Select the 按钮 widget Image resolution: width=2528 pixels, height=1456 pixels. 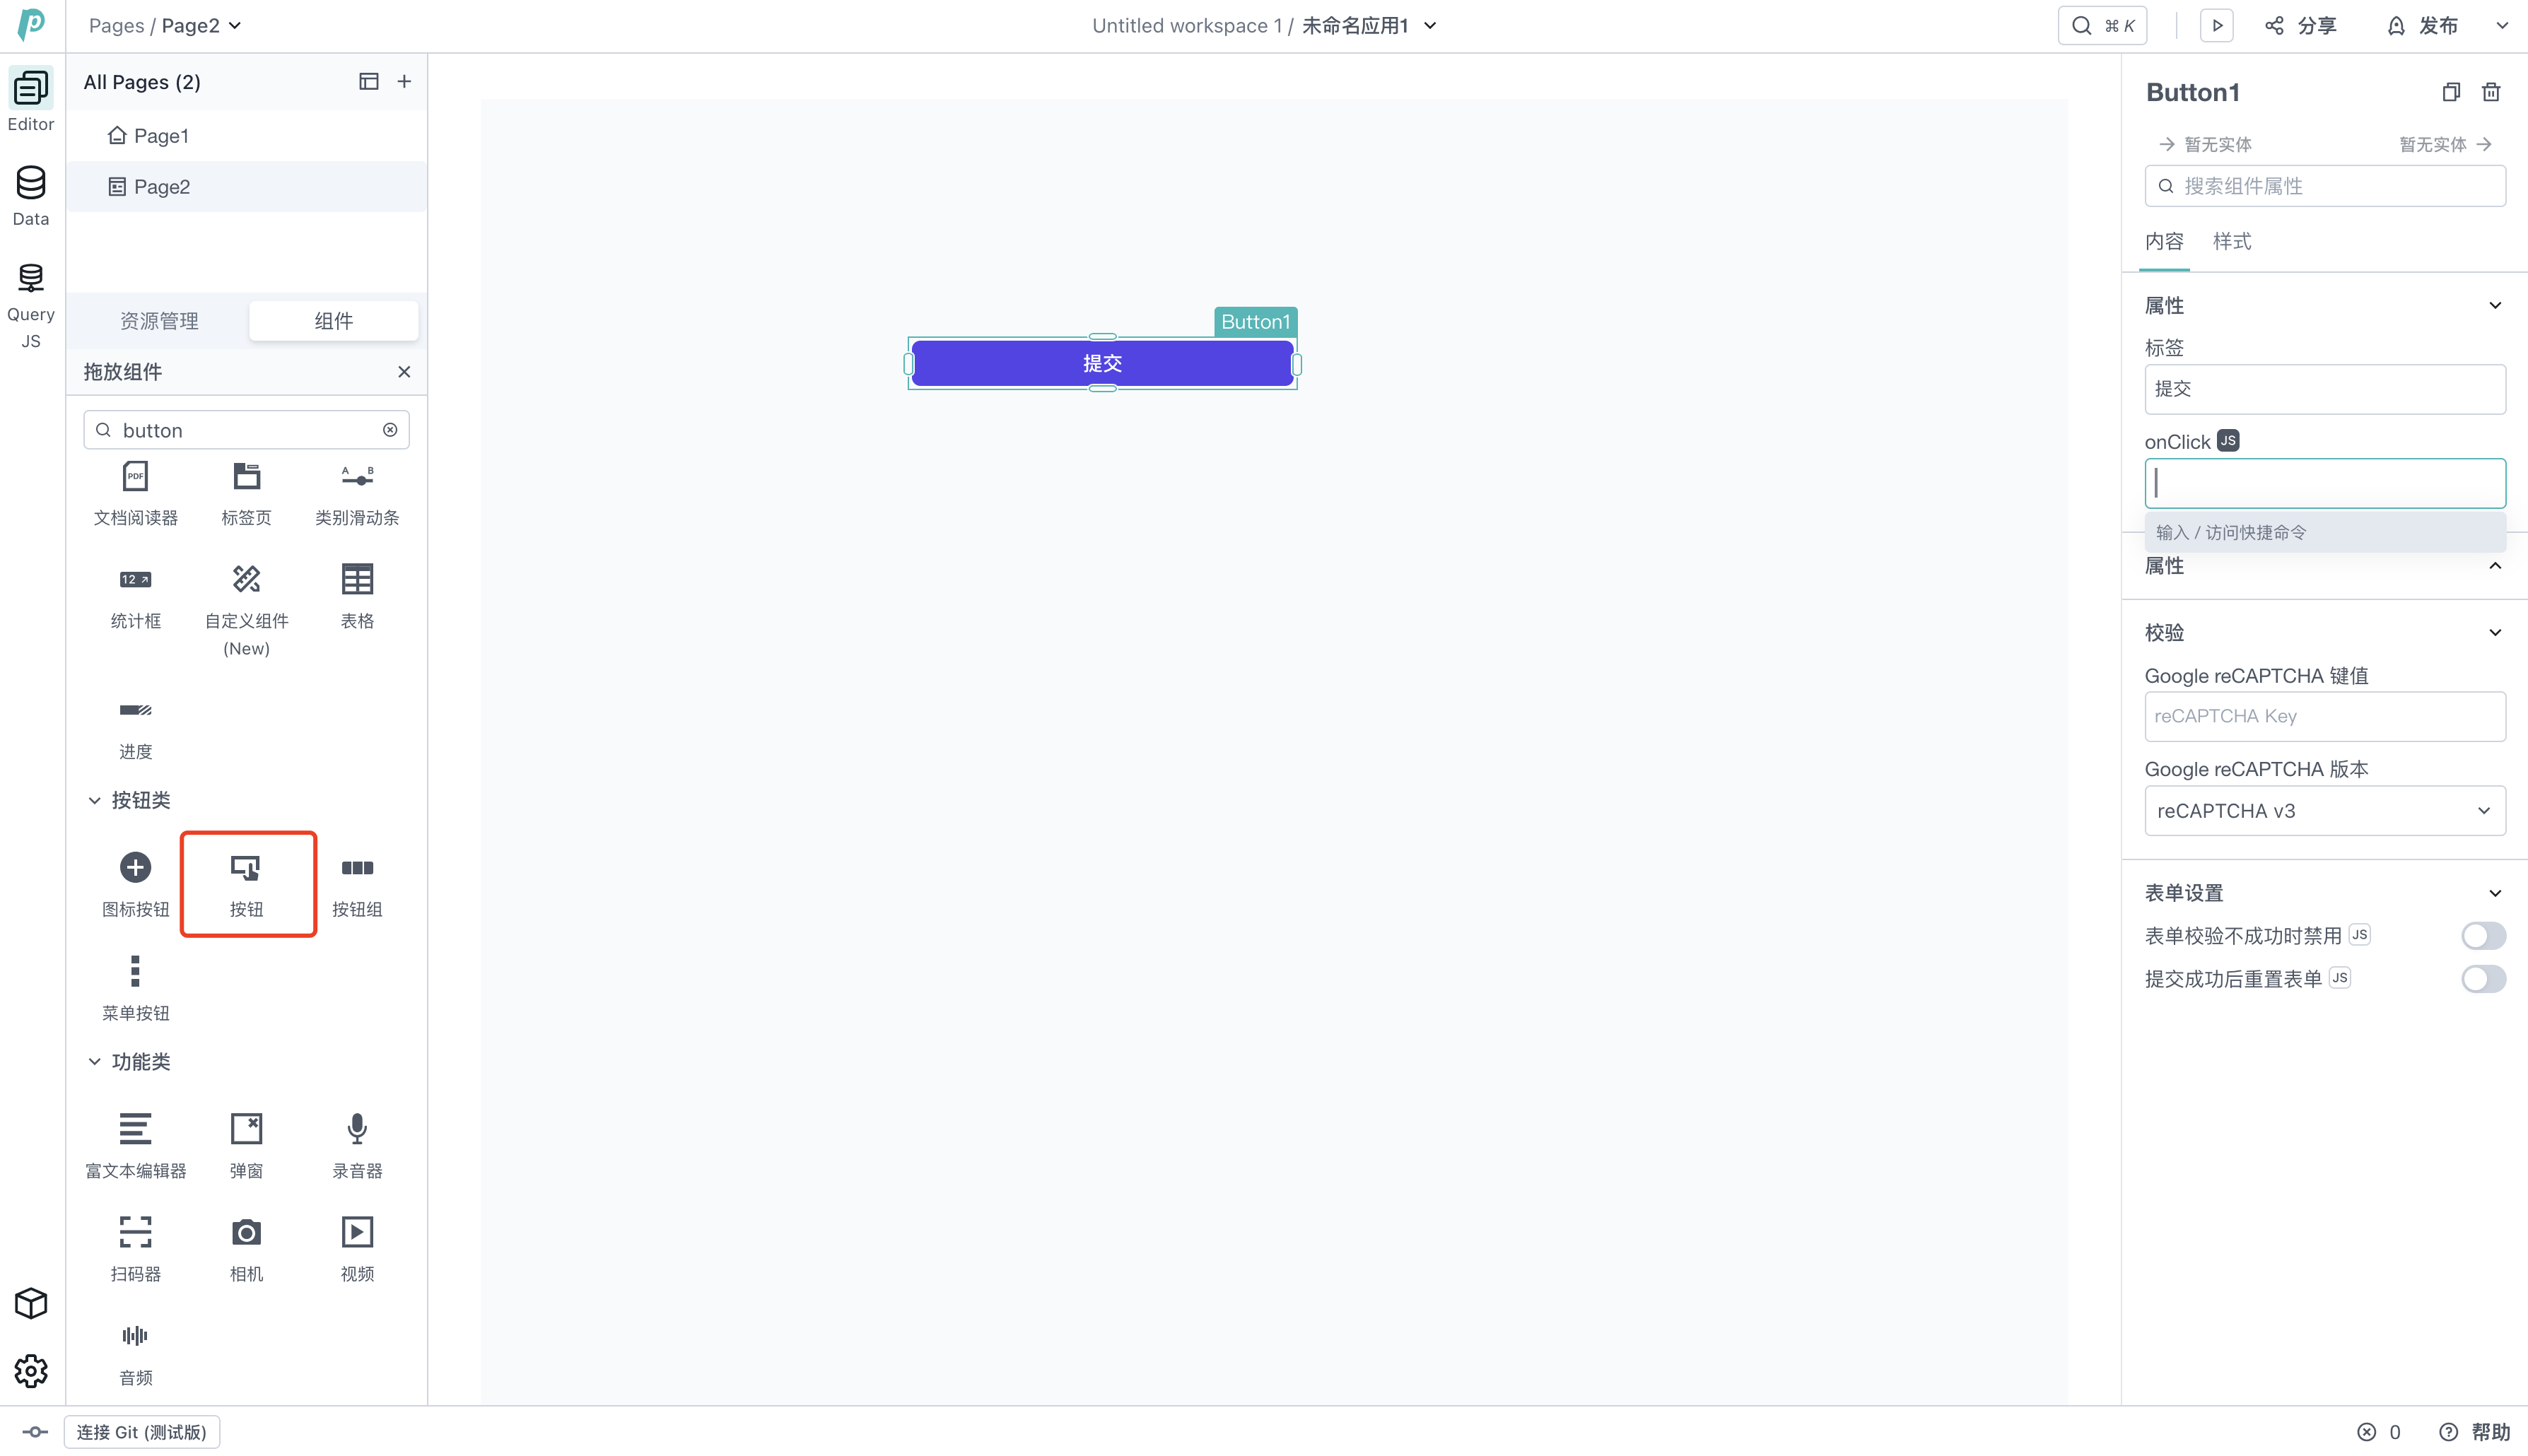pos(248,884)
